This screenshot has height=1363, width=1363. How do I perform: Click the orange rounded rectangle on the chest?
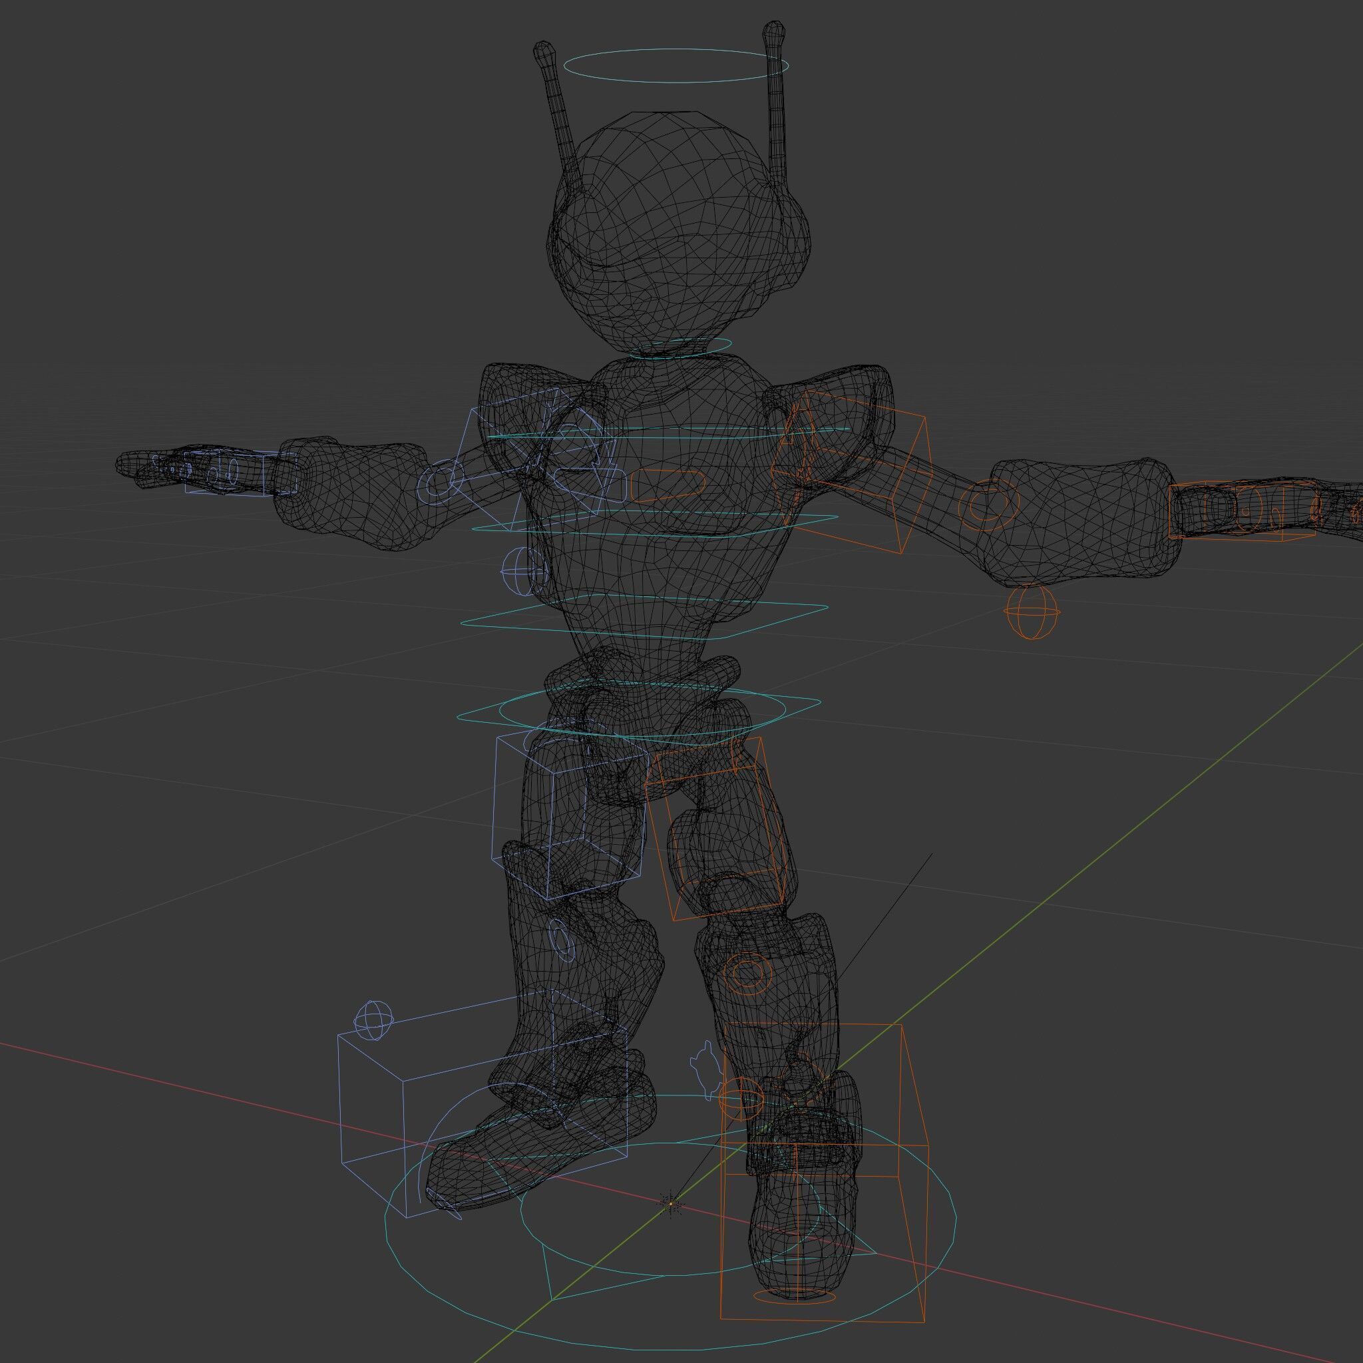[x=668, y=486]
